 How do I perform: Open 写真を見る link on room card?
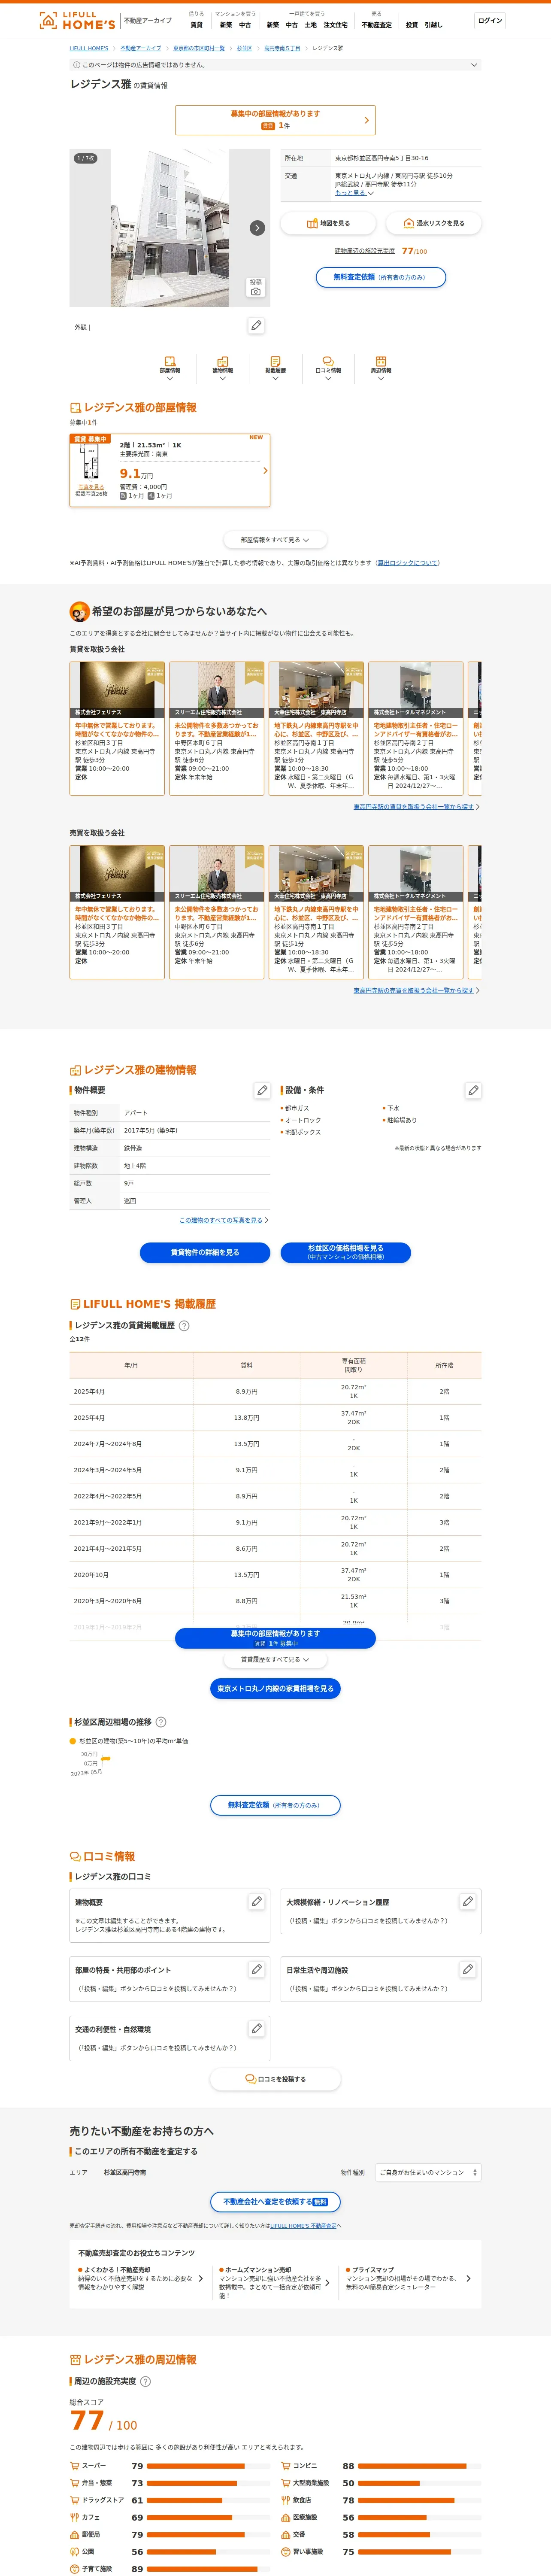[x=91, y=487]
